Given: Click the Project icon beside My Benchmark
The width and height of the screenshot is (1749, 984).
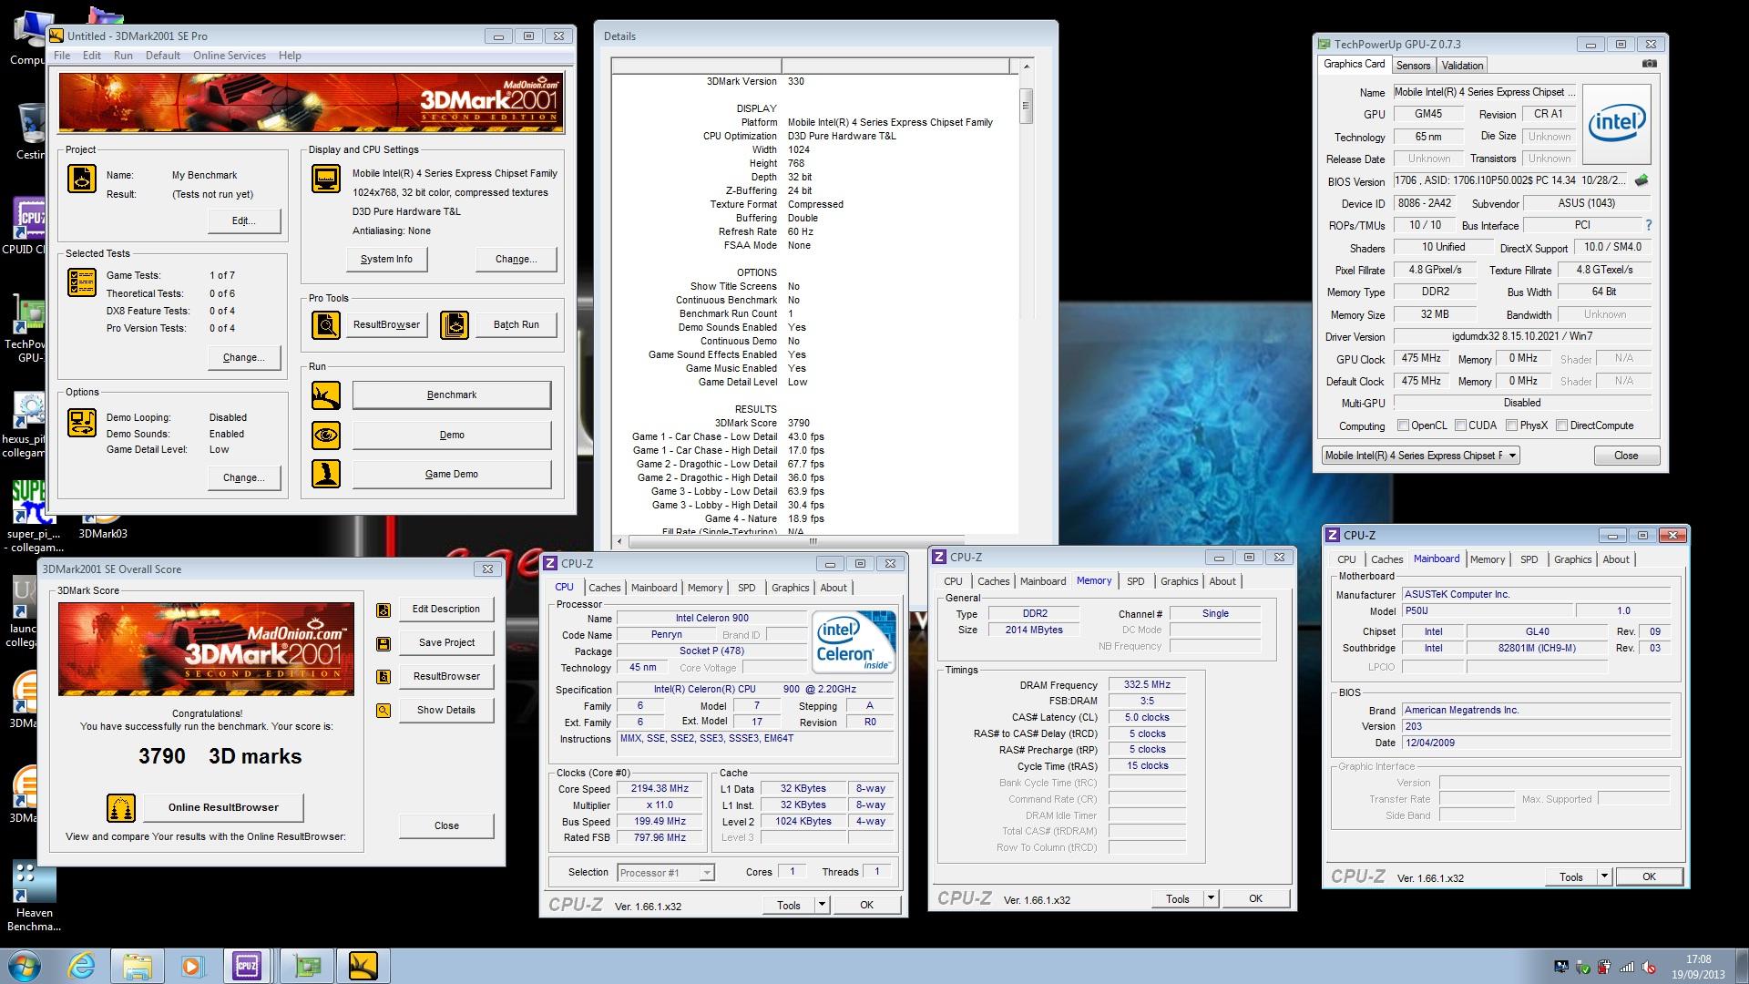Looking at the screenshot, I should pyautogui.click(x=82, y=179).
